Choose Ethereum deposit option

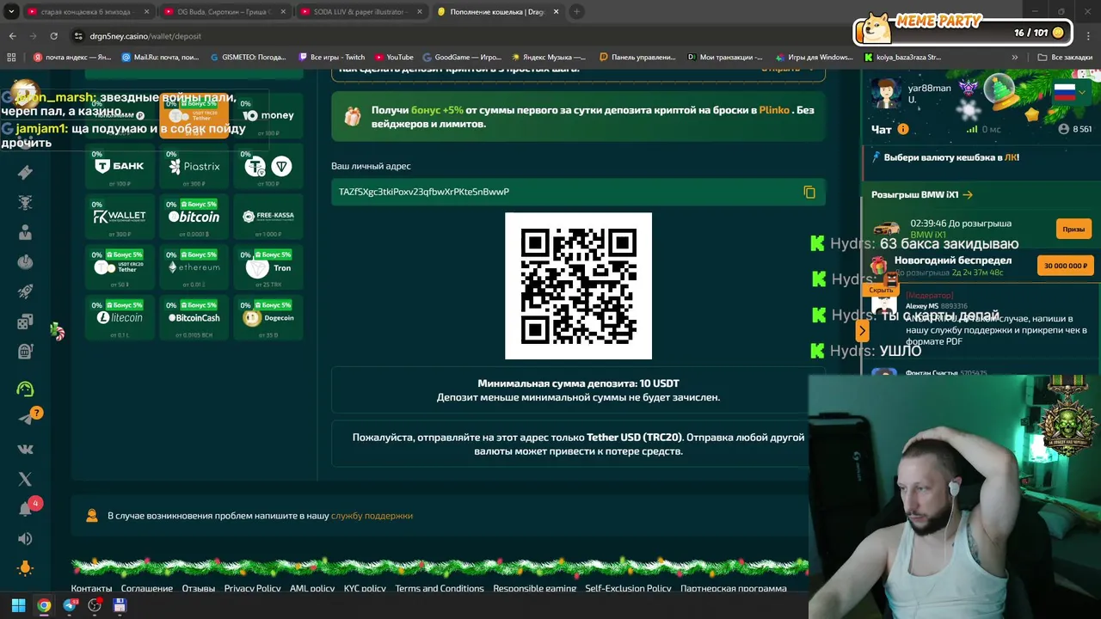click(x=194, y=268)
